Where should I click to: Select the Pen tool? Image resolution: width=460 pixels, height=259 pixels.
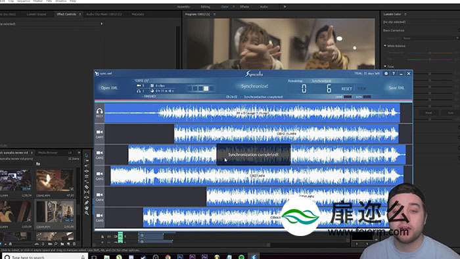click(x=87, y=202)
